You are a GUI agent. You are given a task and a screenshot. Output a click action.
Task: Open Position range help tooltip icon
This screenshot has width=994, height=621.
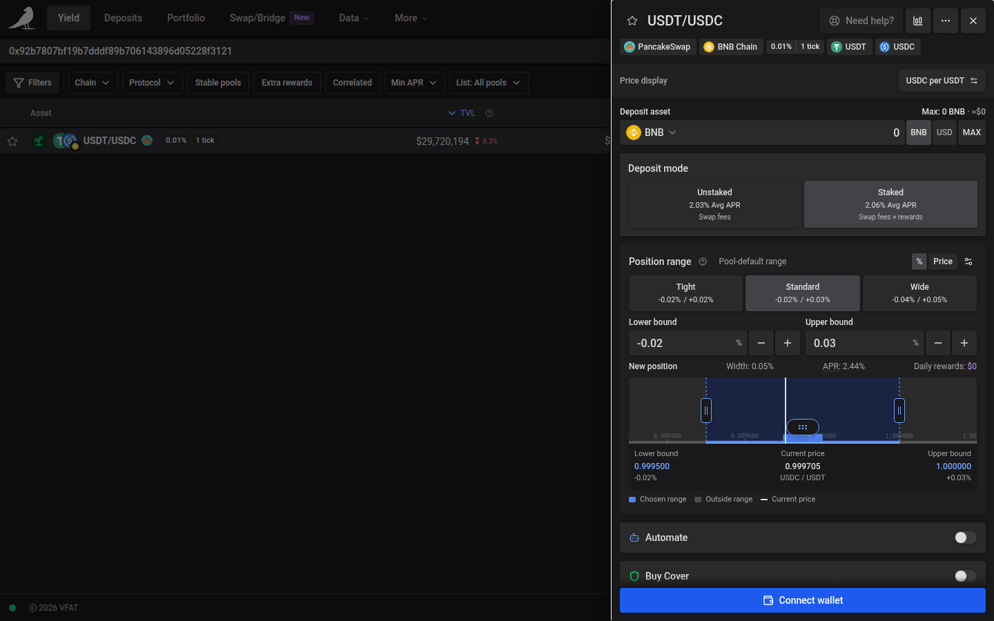tap(703, 262)
